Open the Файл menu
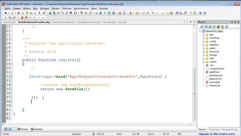The image size is (241, 136). pyautogui.click(x=8, y=8)
